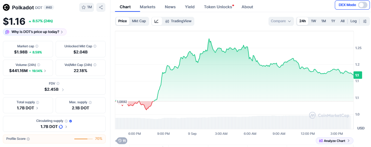
Task: Open the Yield tab
Action: [190, 7]
